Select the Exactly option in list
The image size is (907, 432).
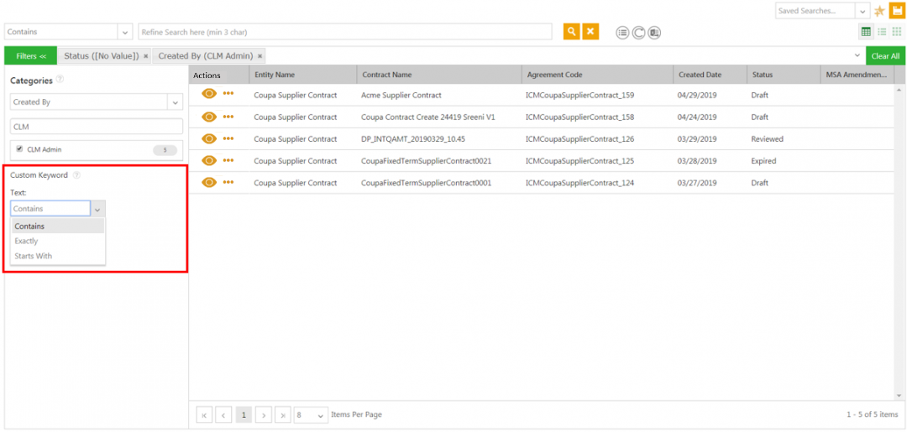pos(27,242)
